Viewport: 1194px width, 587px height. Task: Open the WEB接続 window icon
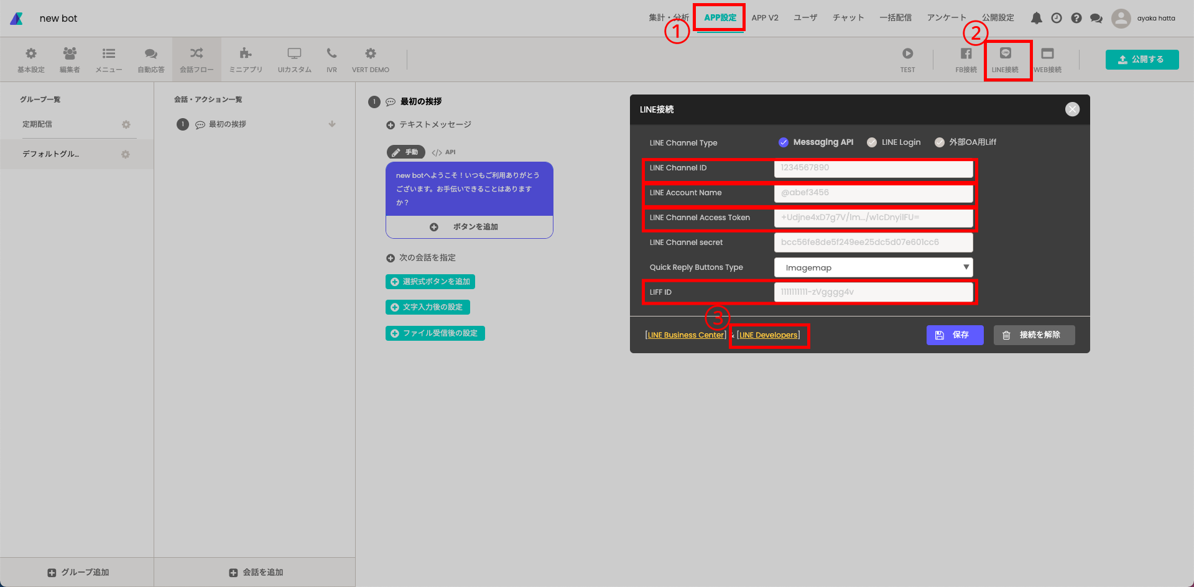tap(1048, 53)
